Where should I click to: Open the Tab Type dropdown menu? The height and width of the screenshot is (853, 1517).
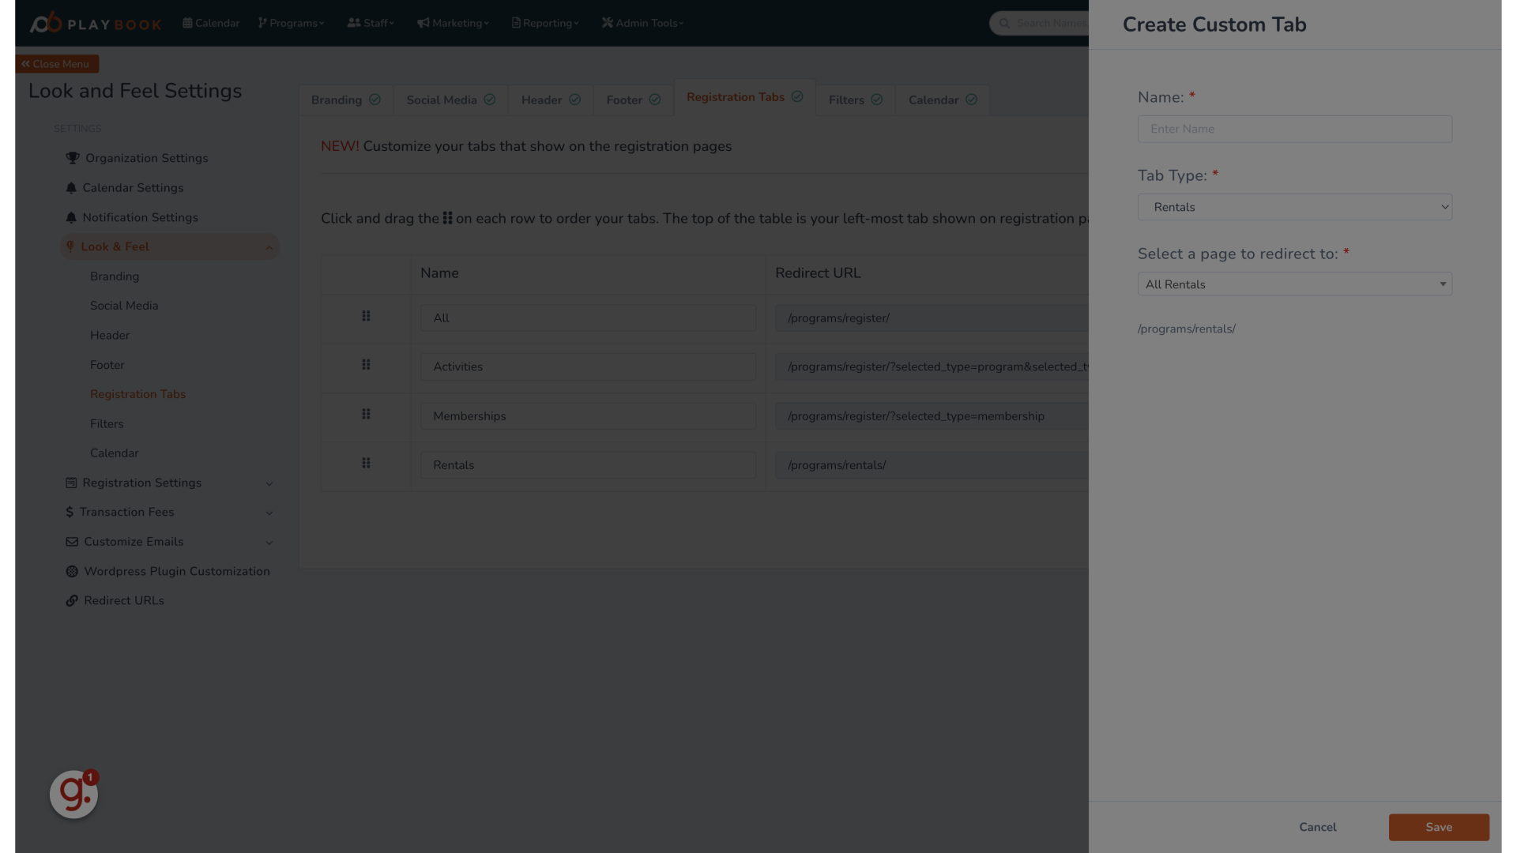pyautogui.click(x=1294, y=206)
